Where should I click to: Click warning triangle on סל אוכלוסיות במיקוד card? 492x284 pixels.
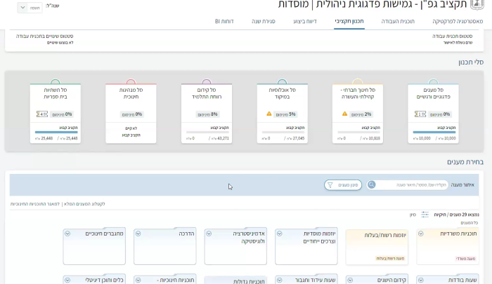coord(269,114)
